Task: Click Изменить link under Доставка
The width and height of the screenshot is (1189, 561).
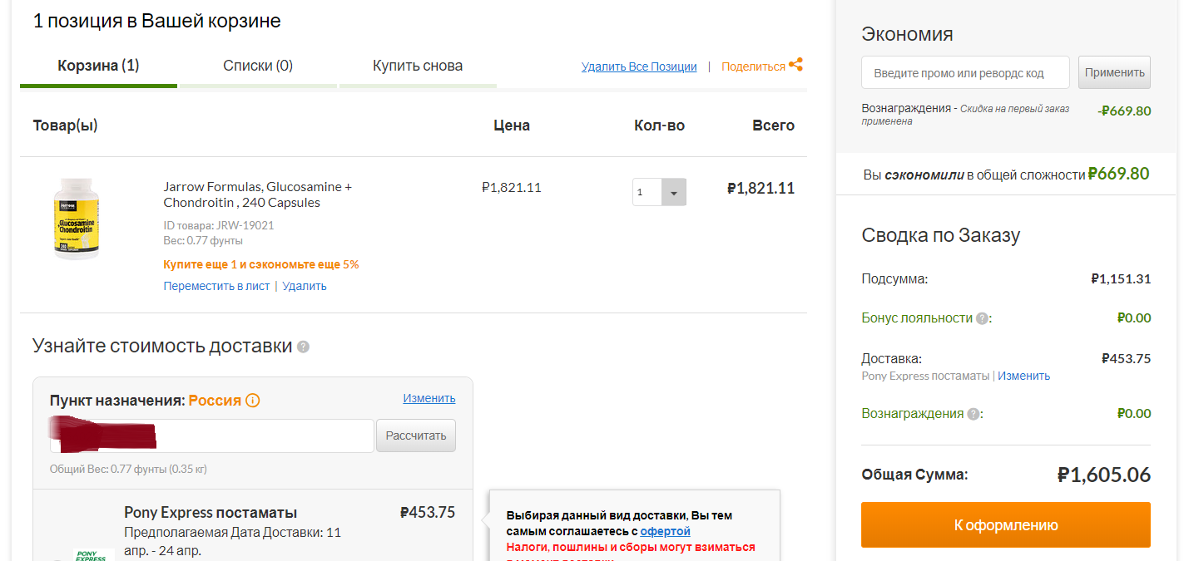Action: [x=1023, y=376]
